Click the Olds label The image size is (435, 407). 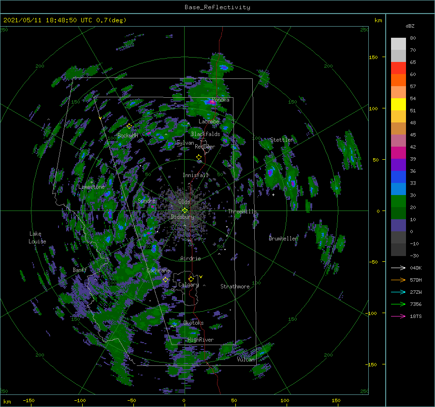click(184, 202)
